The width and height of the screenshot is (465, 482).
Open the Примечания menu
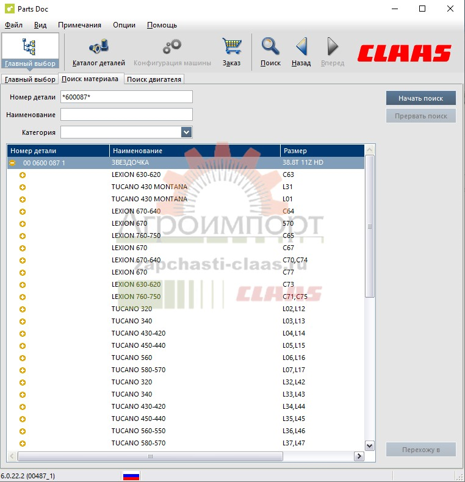(x=80, y=25)
